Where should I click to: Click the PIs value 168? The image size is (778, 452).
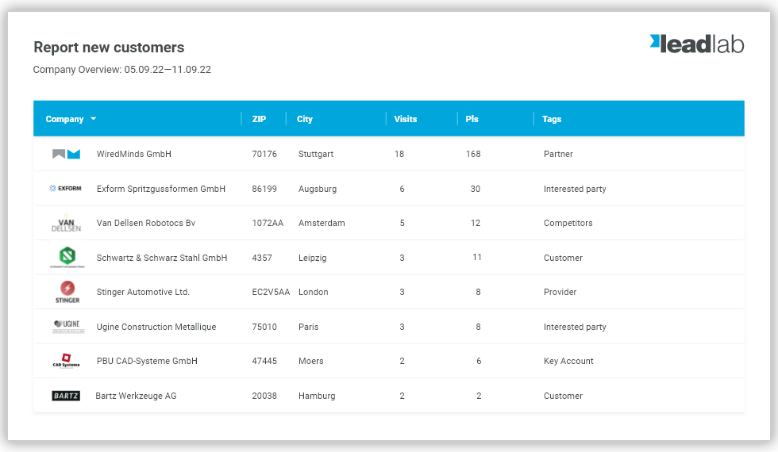pyautogui.click(x=473, y=154)
